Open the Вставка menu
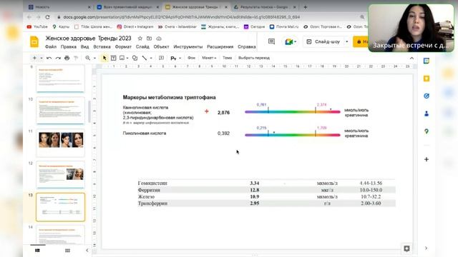 tap(102, 46)
